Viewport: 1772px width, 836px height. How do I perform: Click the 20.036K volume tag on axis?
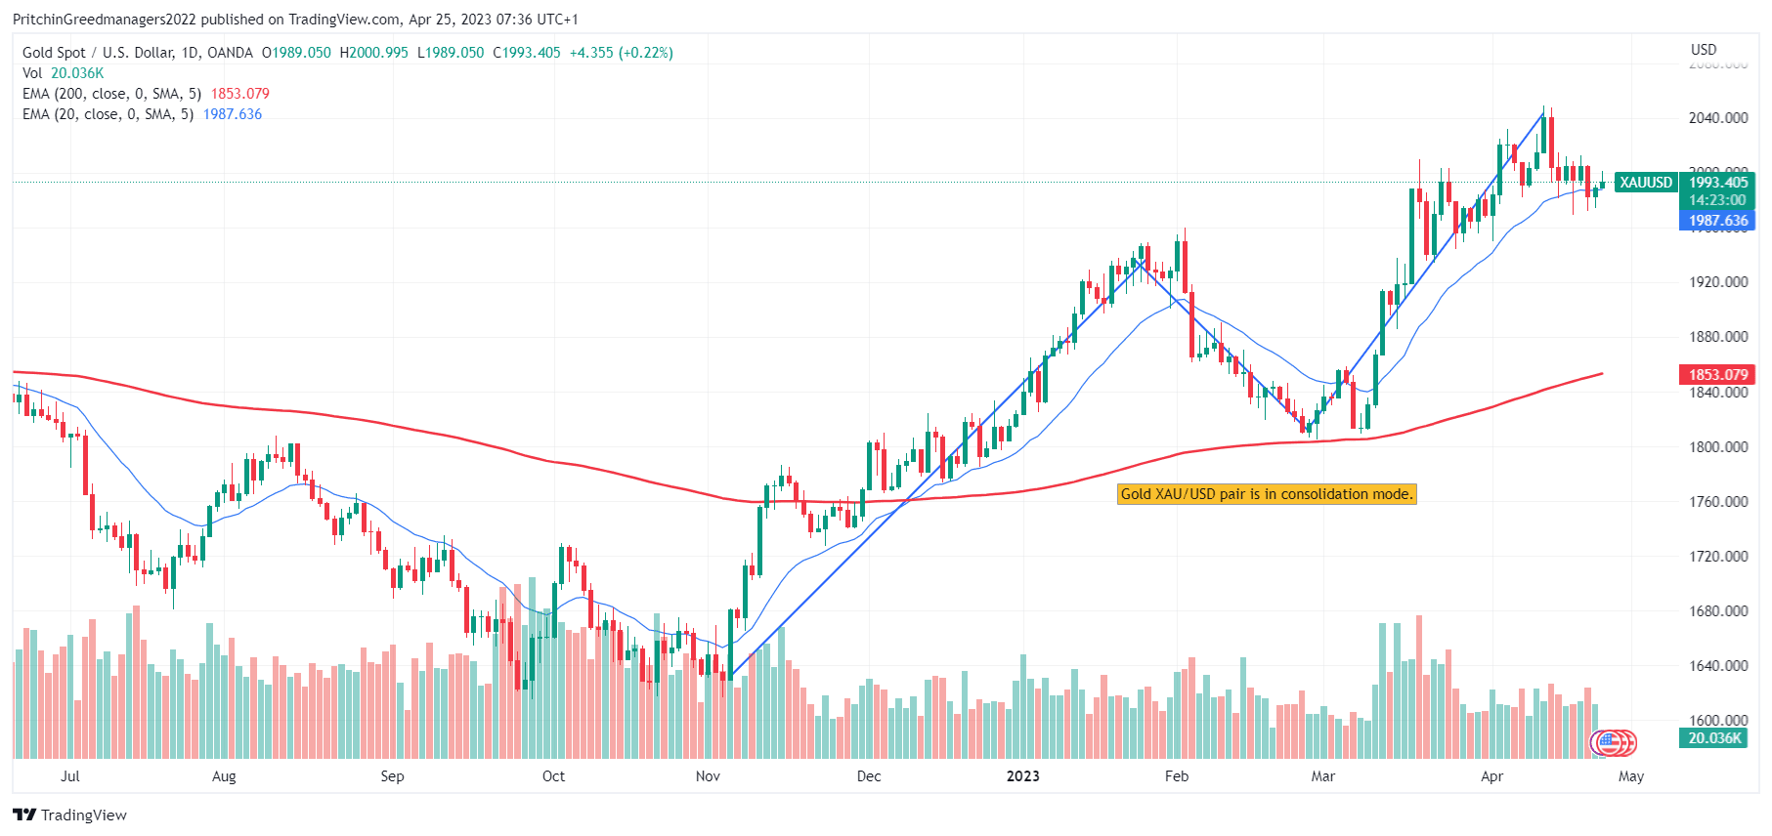point(1714,738)
